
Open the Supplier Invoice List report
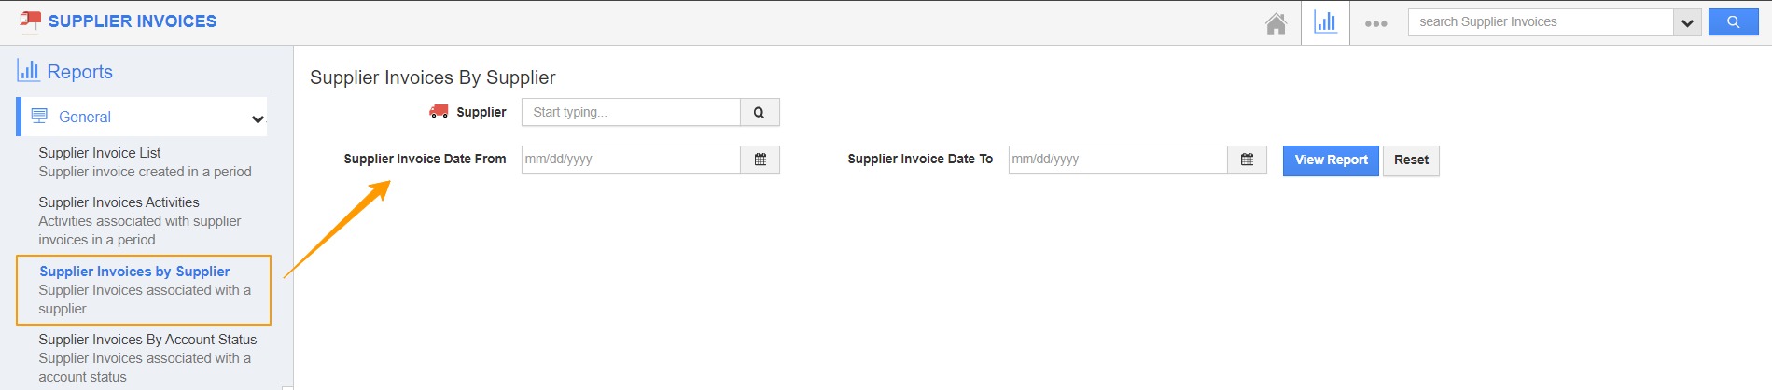click(100, 153)
